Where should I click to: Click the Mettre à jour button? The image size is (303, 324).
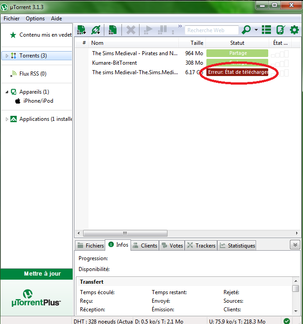(x=37, y=274)
